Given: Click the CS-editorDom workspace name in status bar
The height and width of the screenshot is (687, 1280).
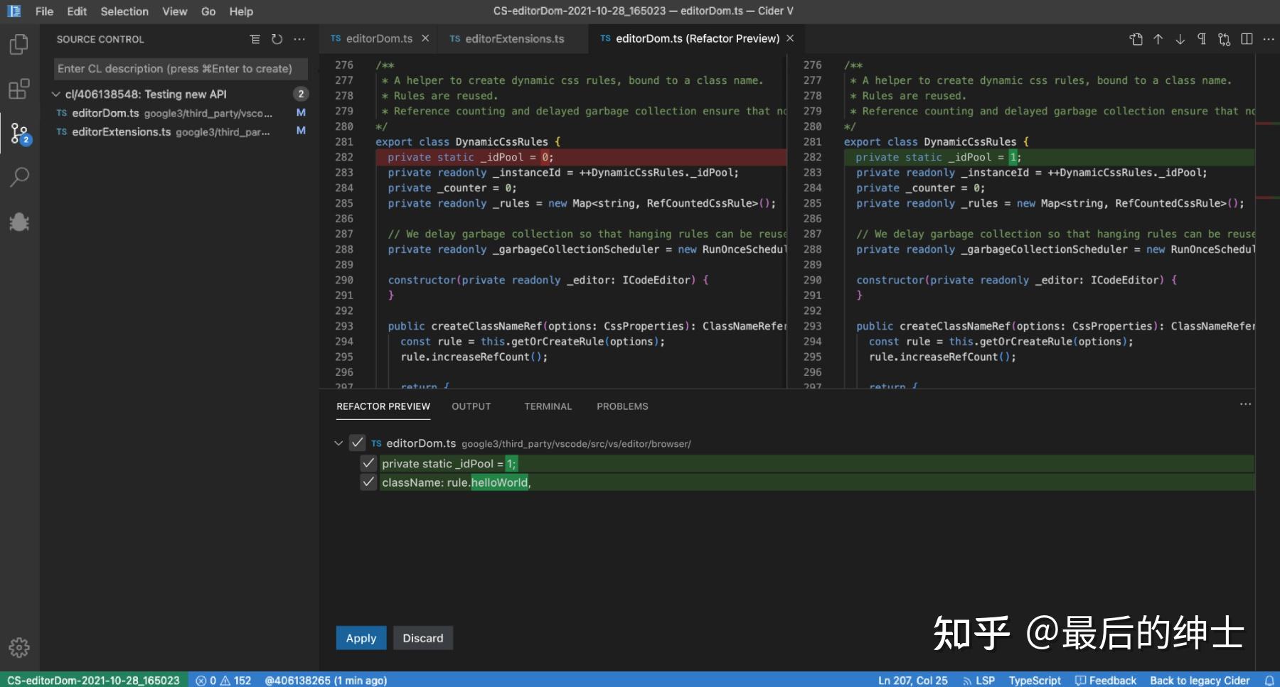Looking at the screenshot, I should click(93, 681).
